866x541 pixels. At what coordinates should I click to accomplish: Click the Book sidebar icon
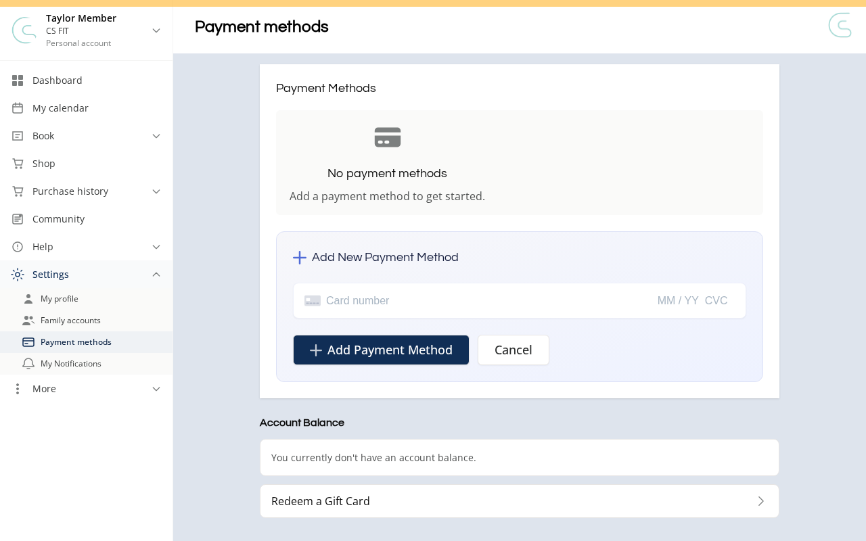(18, 136)
